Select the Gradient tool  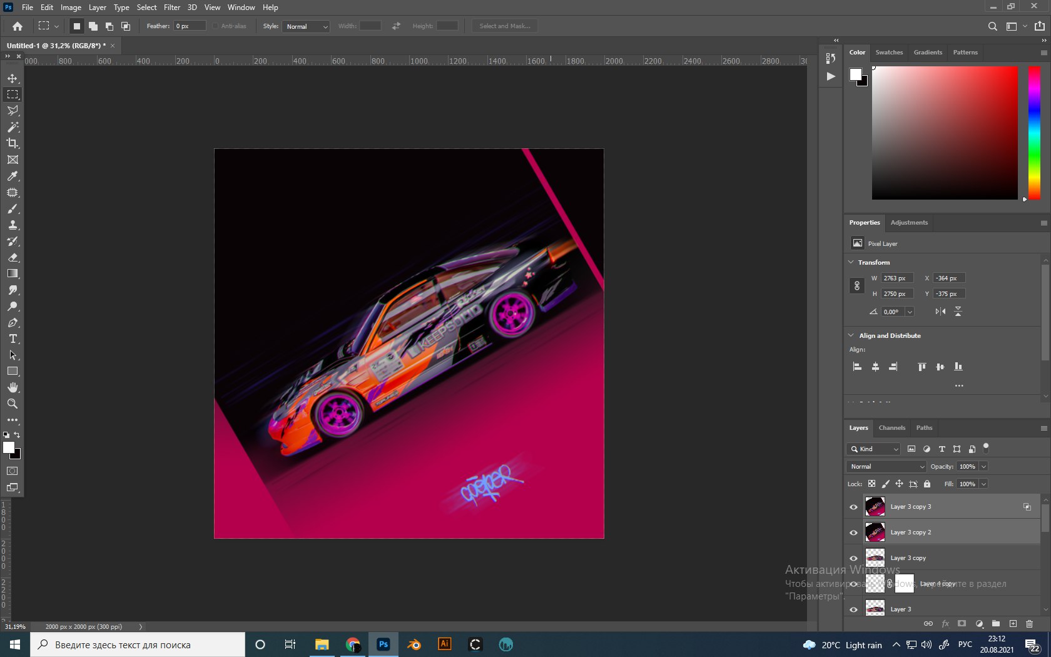(13, 273)
